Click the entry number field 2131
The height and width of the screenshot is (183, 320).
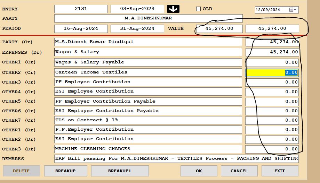[x=81, y=9]
